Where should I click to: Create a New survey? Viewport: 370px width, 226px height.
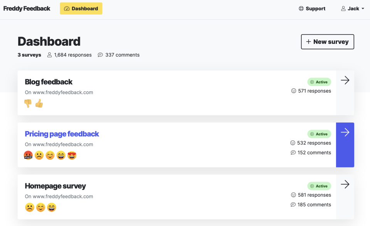(327, 42)
